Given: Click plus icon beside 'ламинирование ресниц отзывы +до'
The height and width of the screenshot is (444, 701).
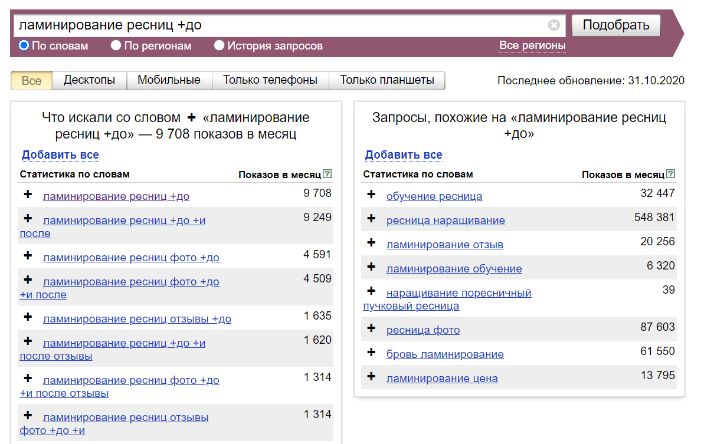Looking at the screenshot, I should coord(28,317).
